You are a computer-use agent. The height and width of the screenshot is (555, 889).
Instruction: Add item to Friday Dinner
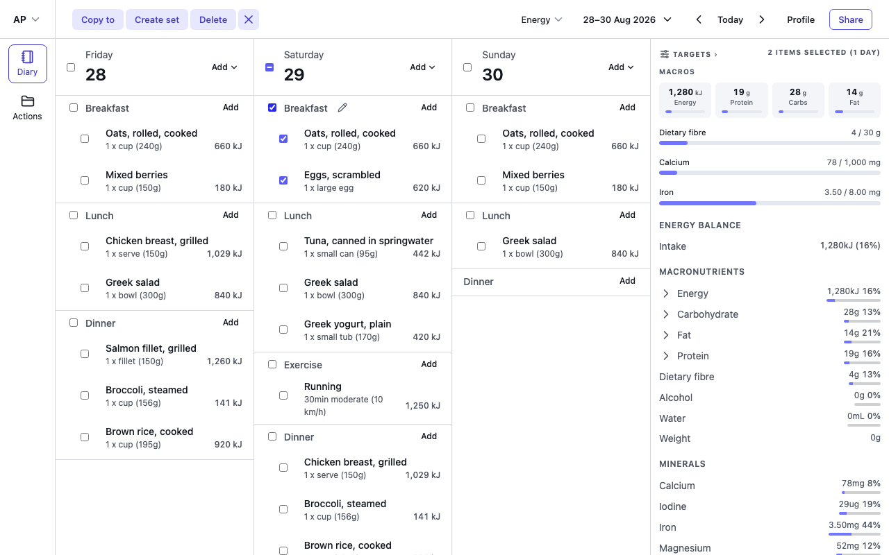click(231, 323)
